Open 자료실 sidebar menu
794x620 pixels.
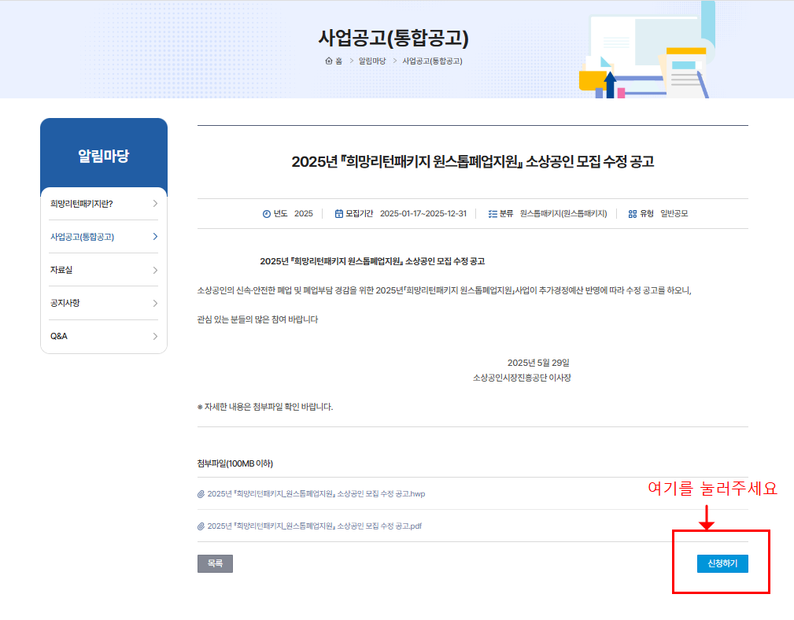(104, 270)
